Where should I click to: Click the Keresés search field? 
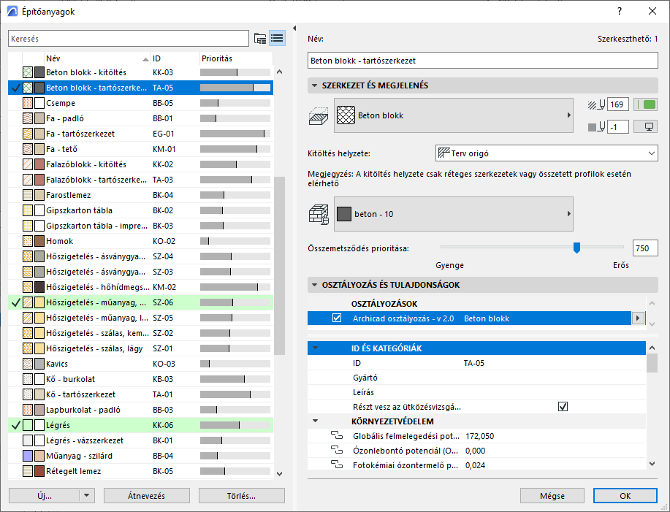(128, 38)
